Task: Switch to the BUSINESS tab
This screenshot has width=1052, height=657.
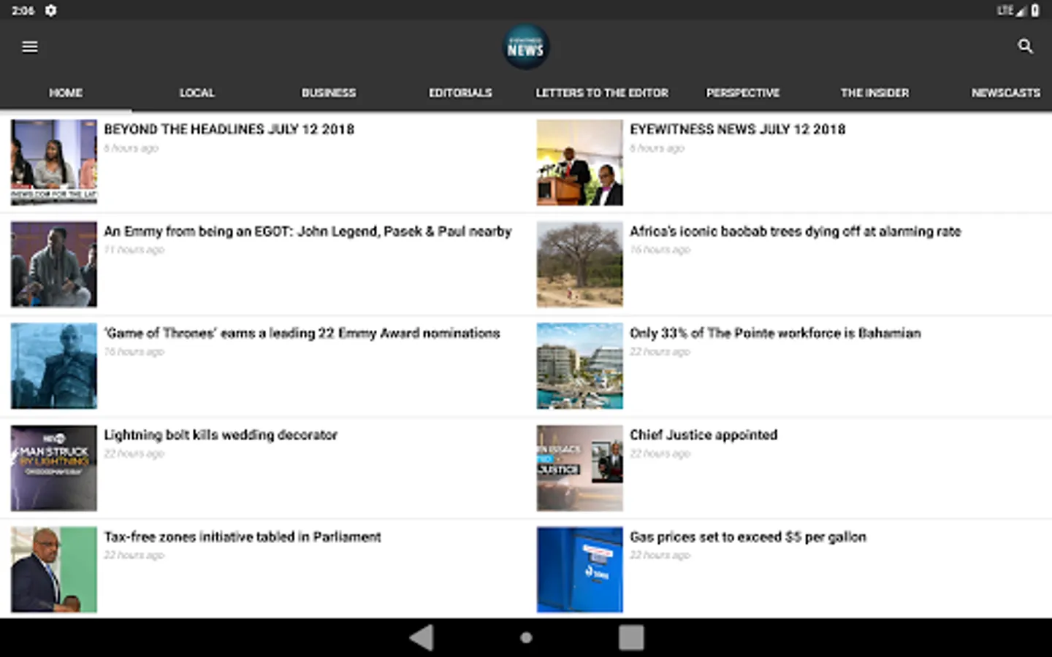Action: point(329,93)
